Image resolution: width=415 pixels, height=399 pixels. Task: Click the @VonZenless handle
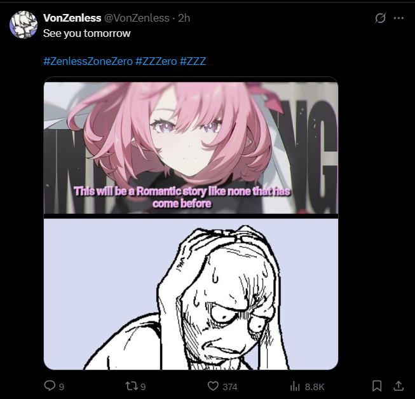(137, 18)
